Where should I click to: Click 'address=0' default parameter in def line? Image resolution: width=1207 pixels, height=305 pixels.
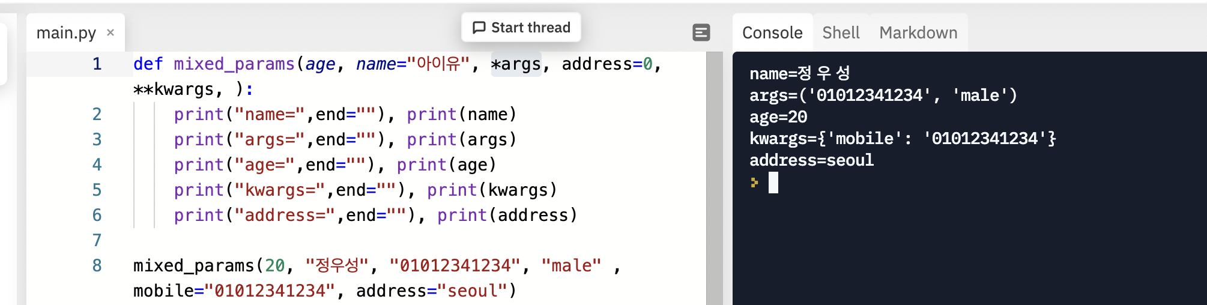607,64
